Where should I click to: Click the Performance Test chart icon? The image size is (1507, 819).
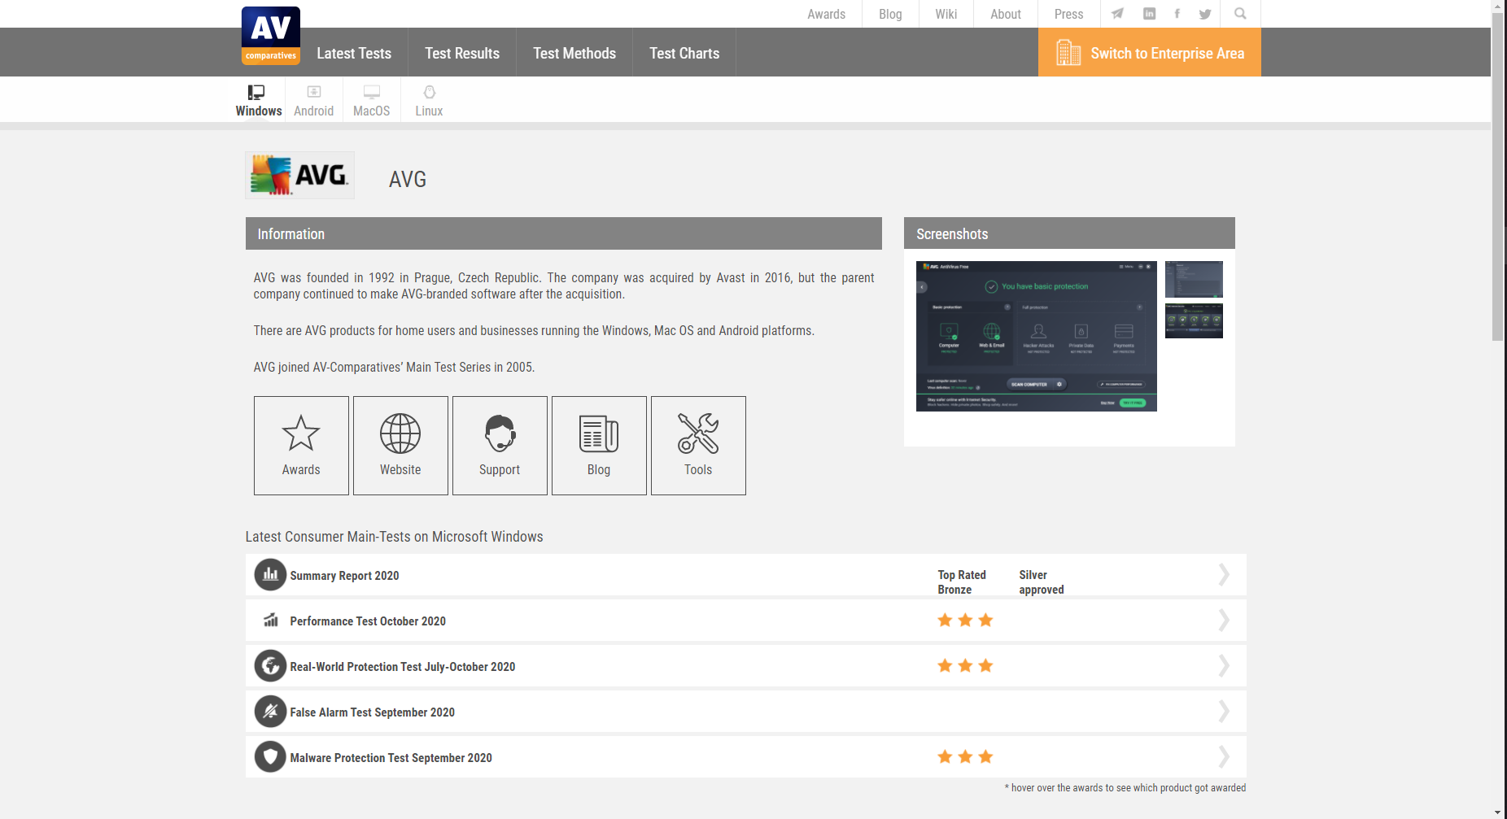pos(270,620)
